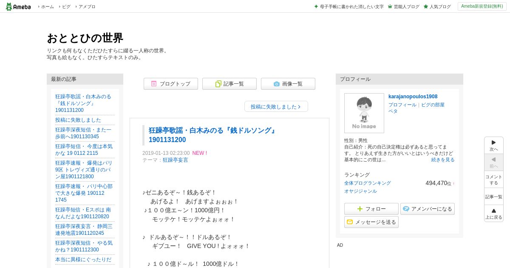Click 上に戻る up arrow
510x268 pixels.
tap(494, 214)
